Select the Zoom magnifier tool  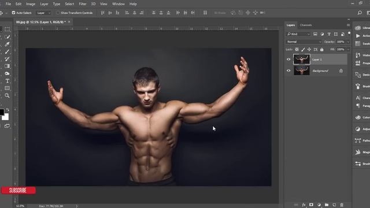(x=7, y=95)
